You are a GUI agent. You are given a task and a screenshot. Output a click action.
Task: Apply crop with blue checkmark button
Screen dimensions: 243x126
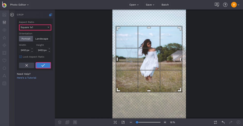coord(43,65)
